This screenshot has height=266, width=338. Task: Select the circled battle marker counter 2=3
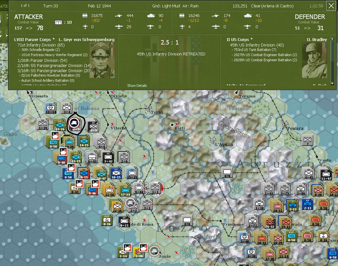tap(74, 124)
